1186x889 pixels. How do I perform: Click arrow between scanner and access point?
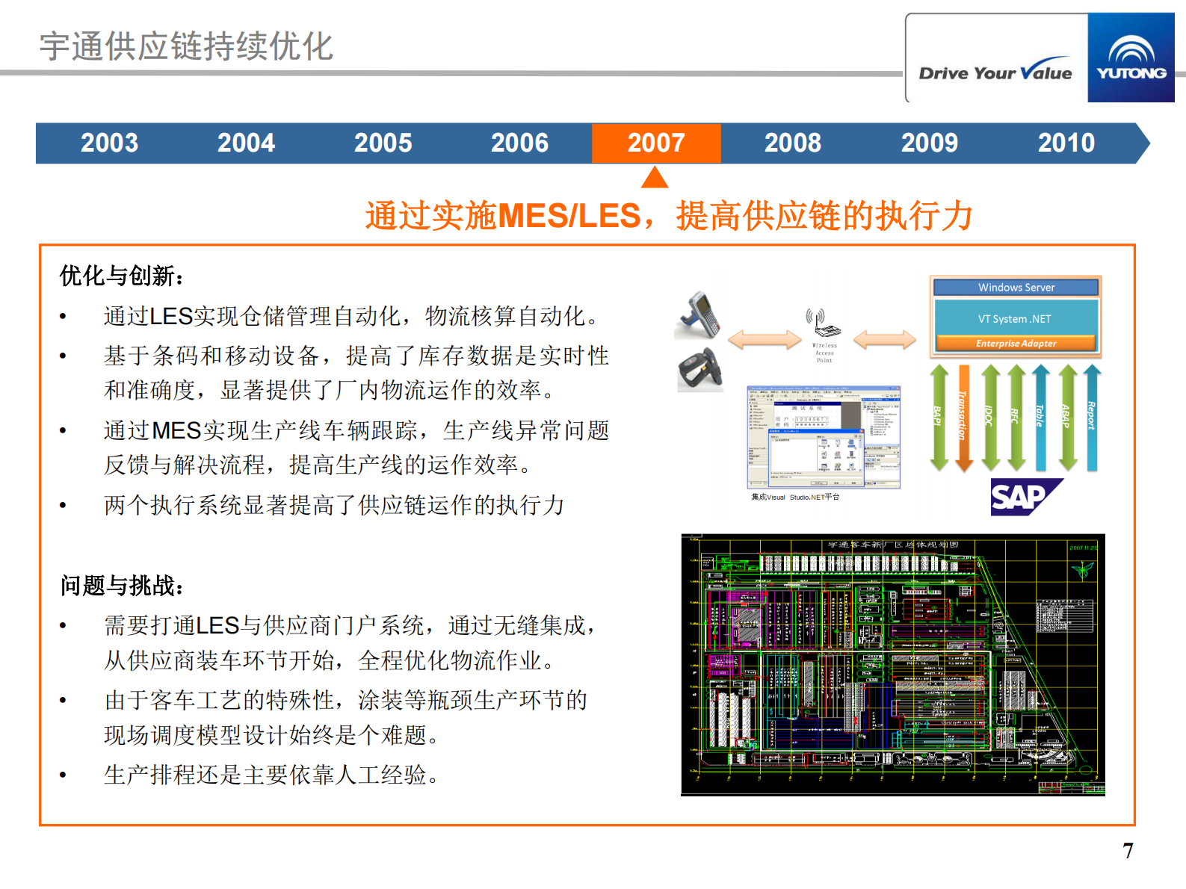coord(765,340)
